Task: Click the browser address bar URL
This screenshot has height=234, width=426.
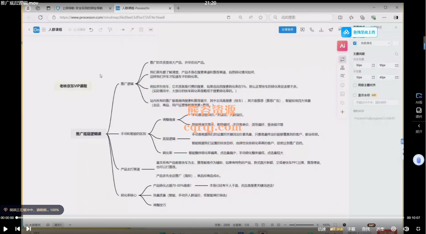Action: coord(112,17)
